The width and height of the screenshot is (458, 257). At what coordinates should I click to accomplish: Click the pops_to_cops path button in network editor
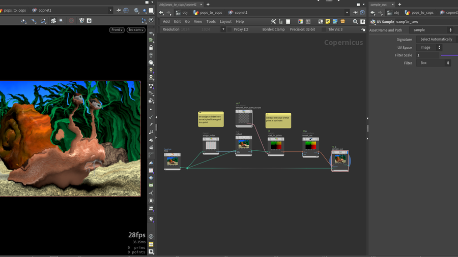point(208,12)
